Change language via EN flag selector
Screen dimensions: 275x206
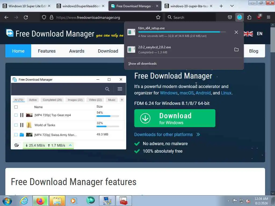point(253,34)
